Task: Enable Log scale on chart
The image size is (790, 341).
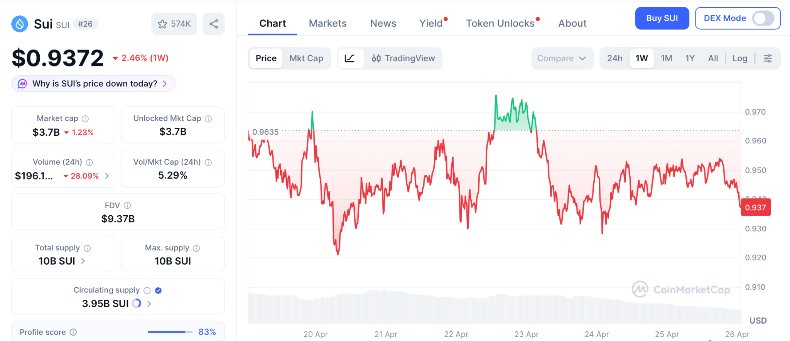Action: point(739,58)
